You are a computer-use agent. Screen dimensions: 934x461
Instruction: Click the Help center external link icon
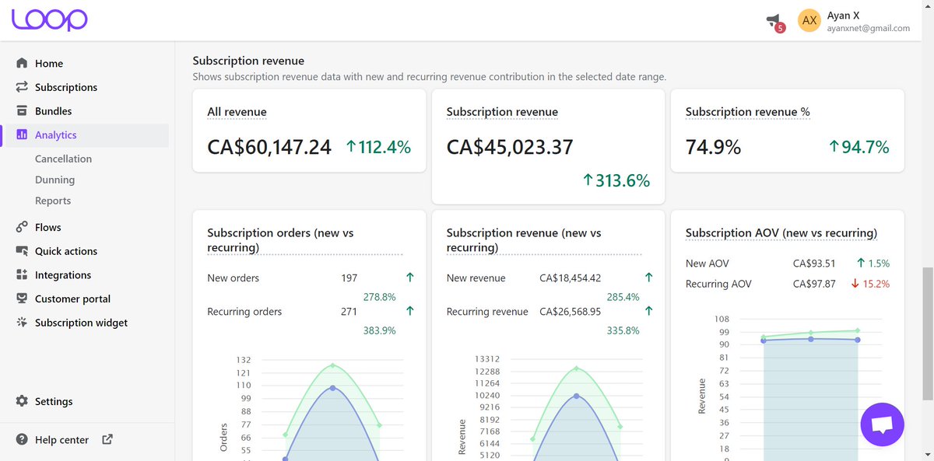pos(107,439)
